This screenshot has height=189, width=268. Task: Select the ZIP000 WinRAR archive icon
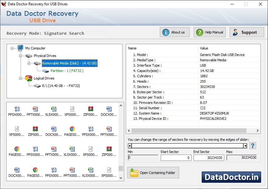tap(90, 110)
